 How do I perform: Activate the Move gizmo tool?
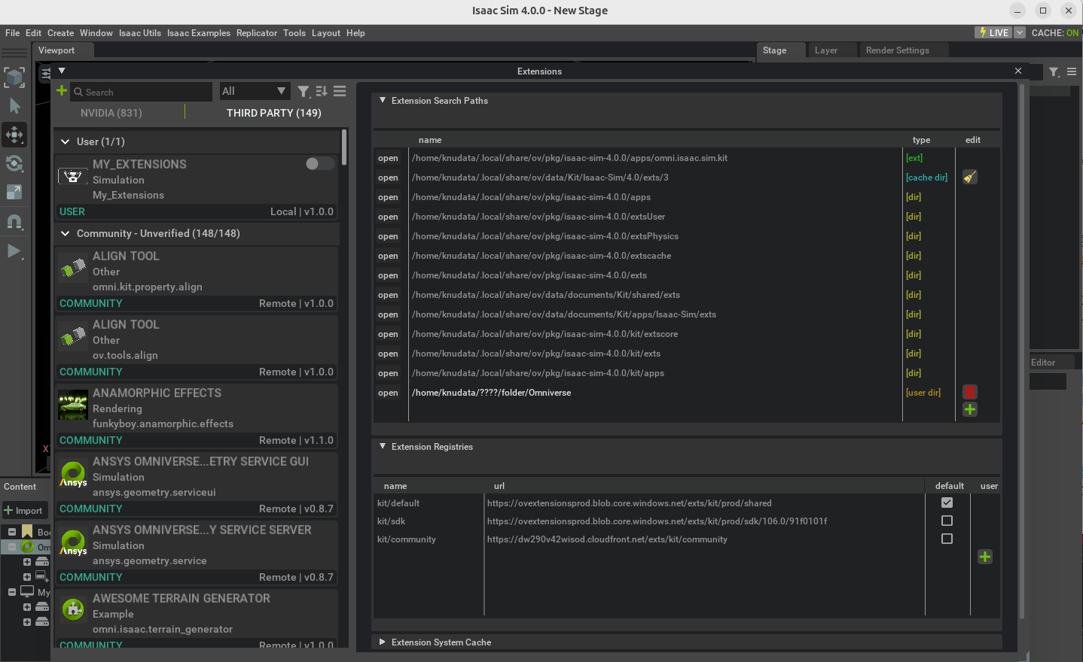tap(14, 135)
